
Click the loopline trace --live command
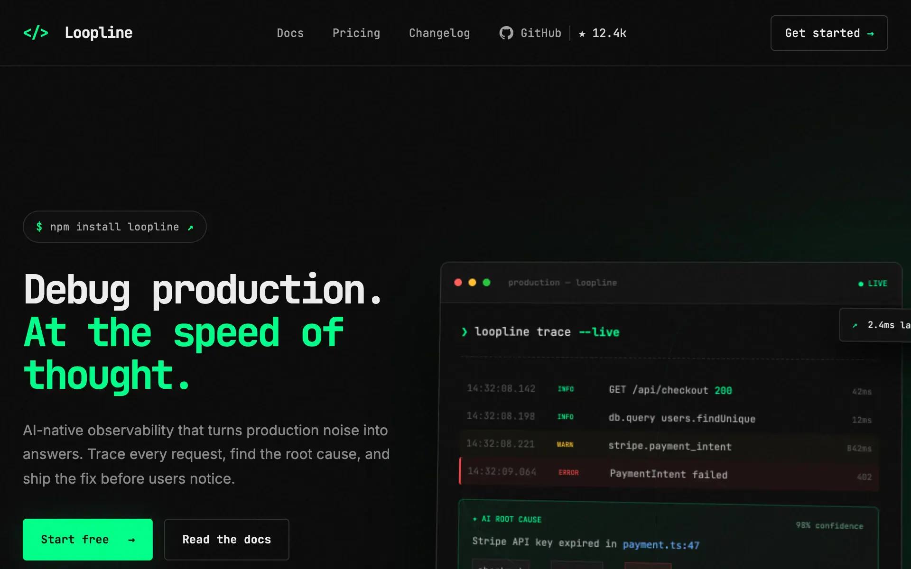[547, 332]
